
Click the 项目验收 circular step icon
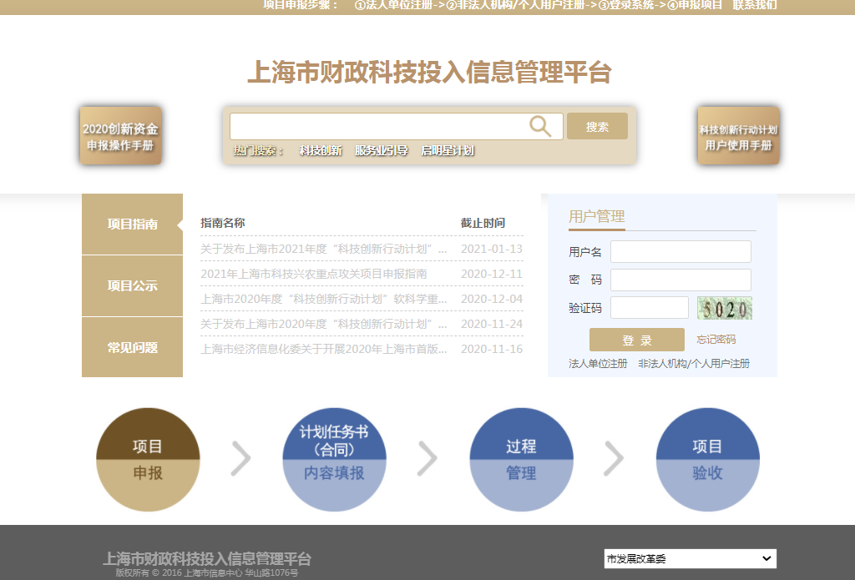click(707, 459)
